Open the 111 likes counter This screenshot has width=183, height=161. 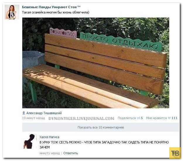tap(174, 118)
